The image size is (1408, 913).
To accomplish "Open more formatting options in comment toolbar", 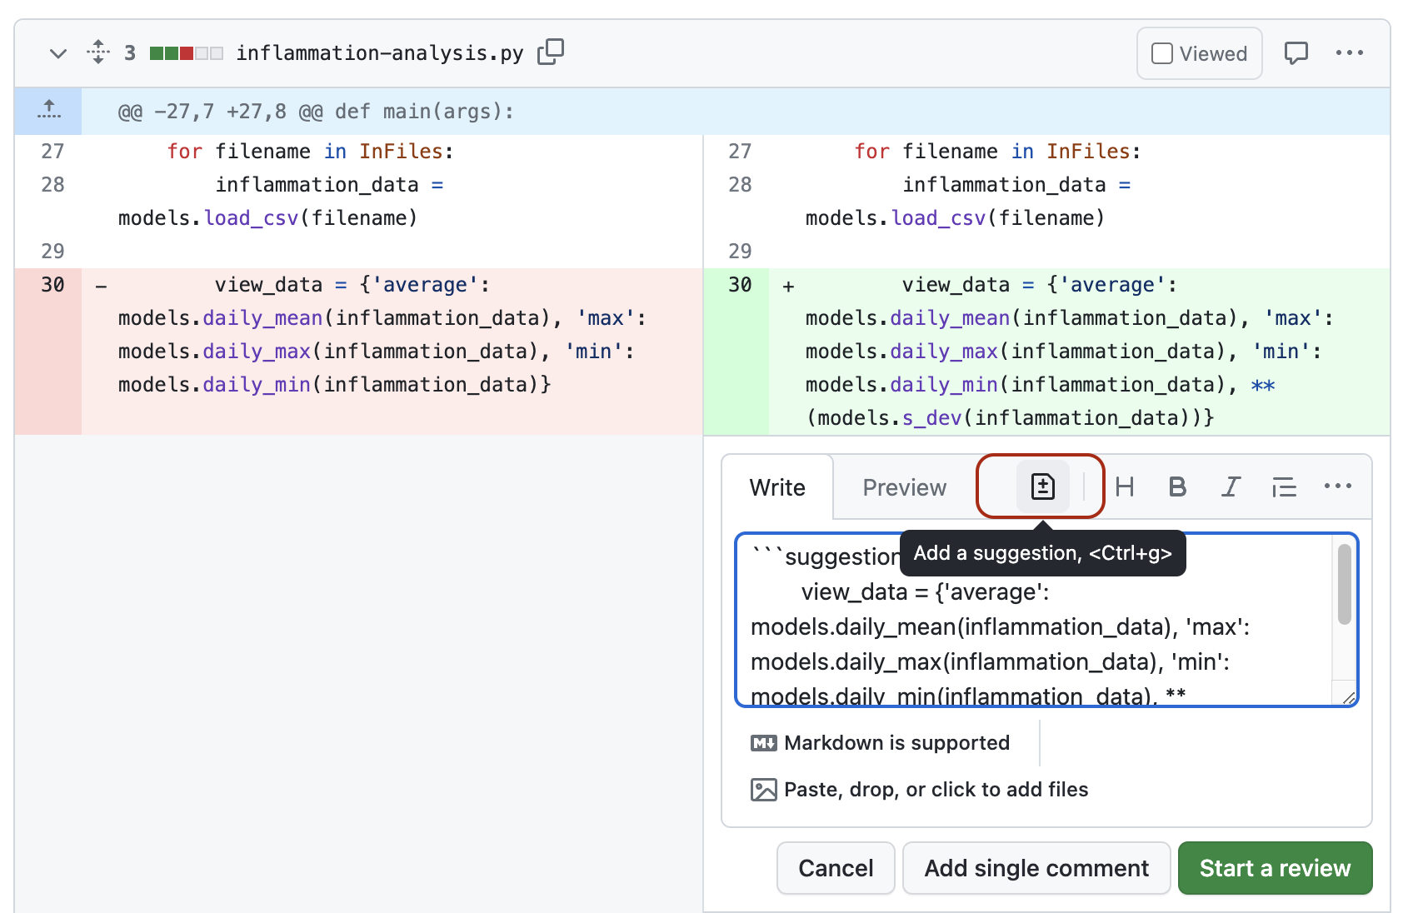I will (1337, 487).
